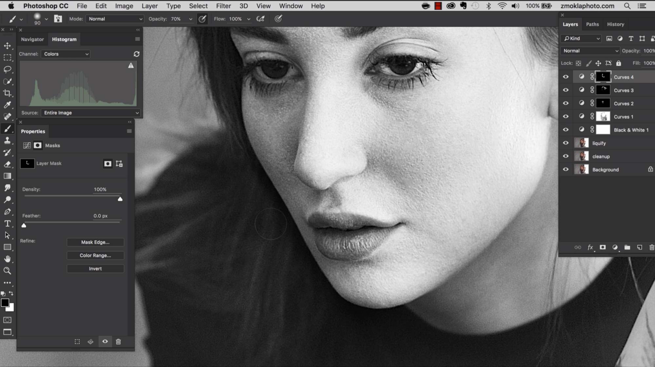Add a layer mask in the Layers panel
Viewport: 655px width, 367px height.
pyautogui.click(x=603, y=247)
